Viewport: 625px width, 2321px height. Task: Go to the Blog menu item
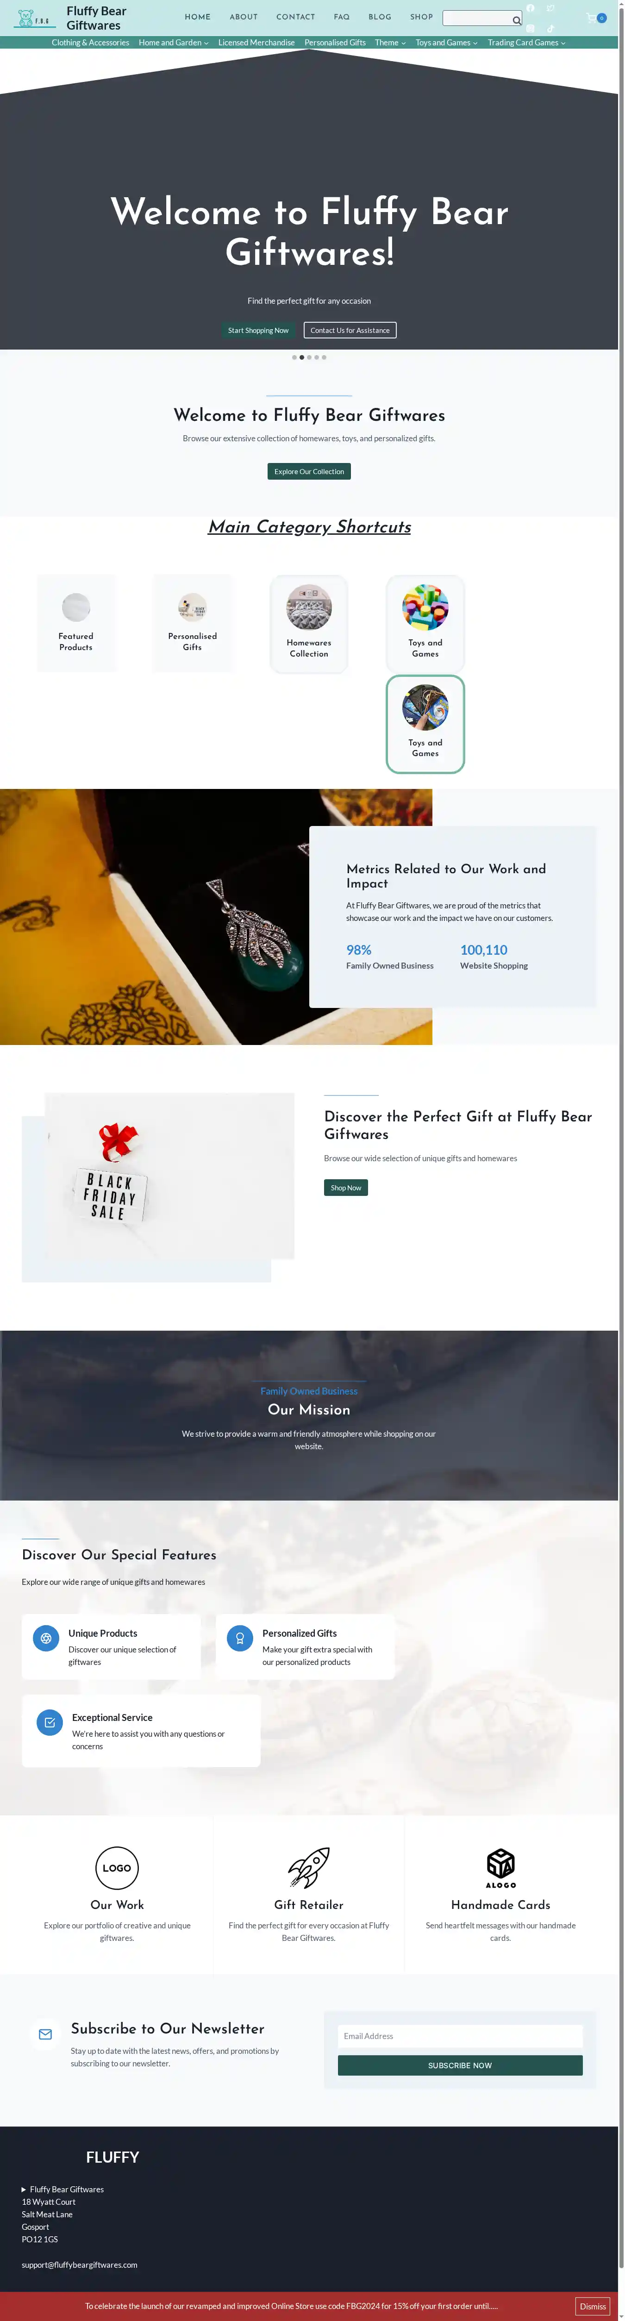[380, 17]
